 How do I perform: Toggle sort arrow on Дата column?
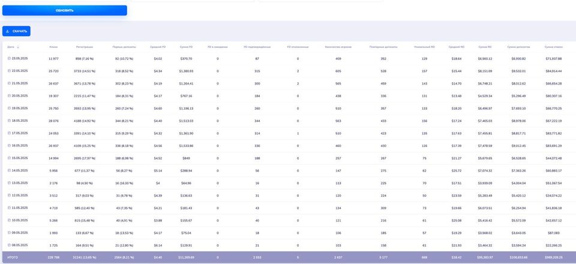click(18, 47)
